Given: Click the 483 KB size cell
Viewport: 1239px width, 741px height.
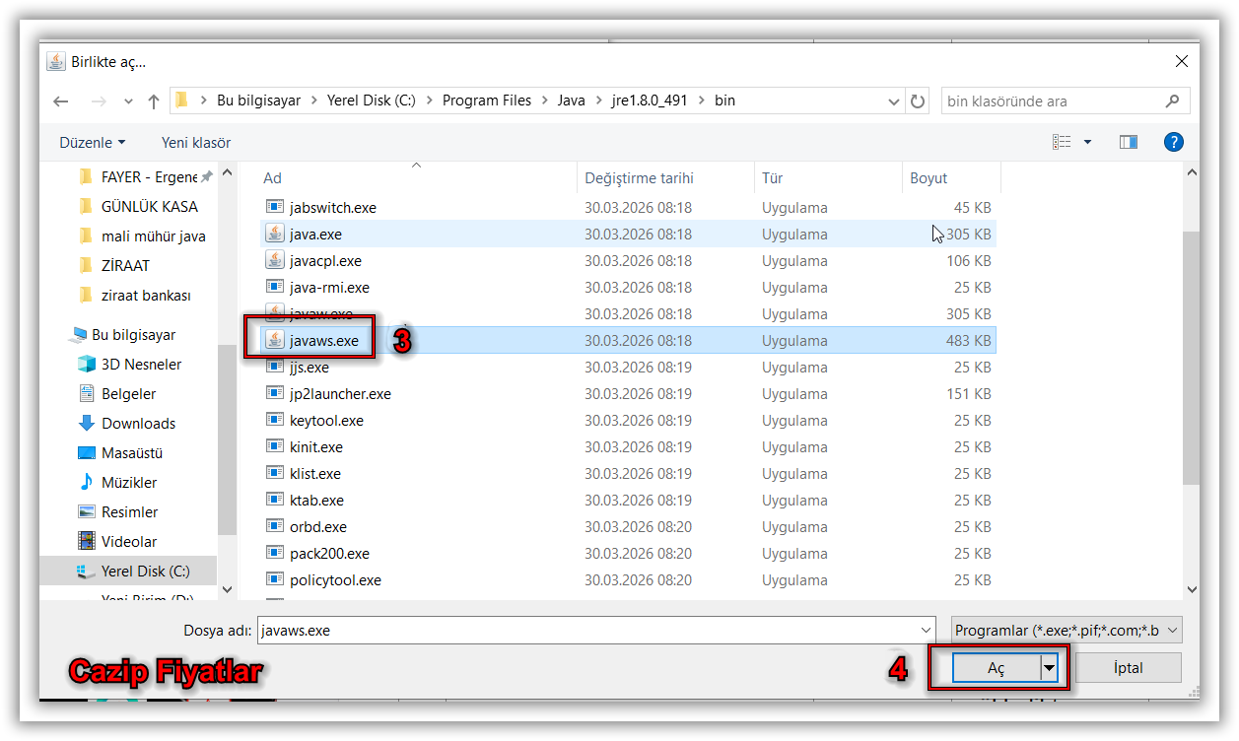Looking at the screenshot, I should (968, 340).
